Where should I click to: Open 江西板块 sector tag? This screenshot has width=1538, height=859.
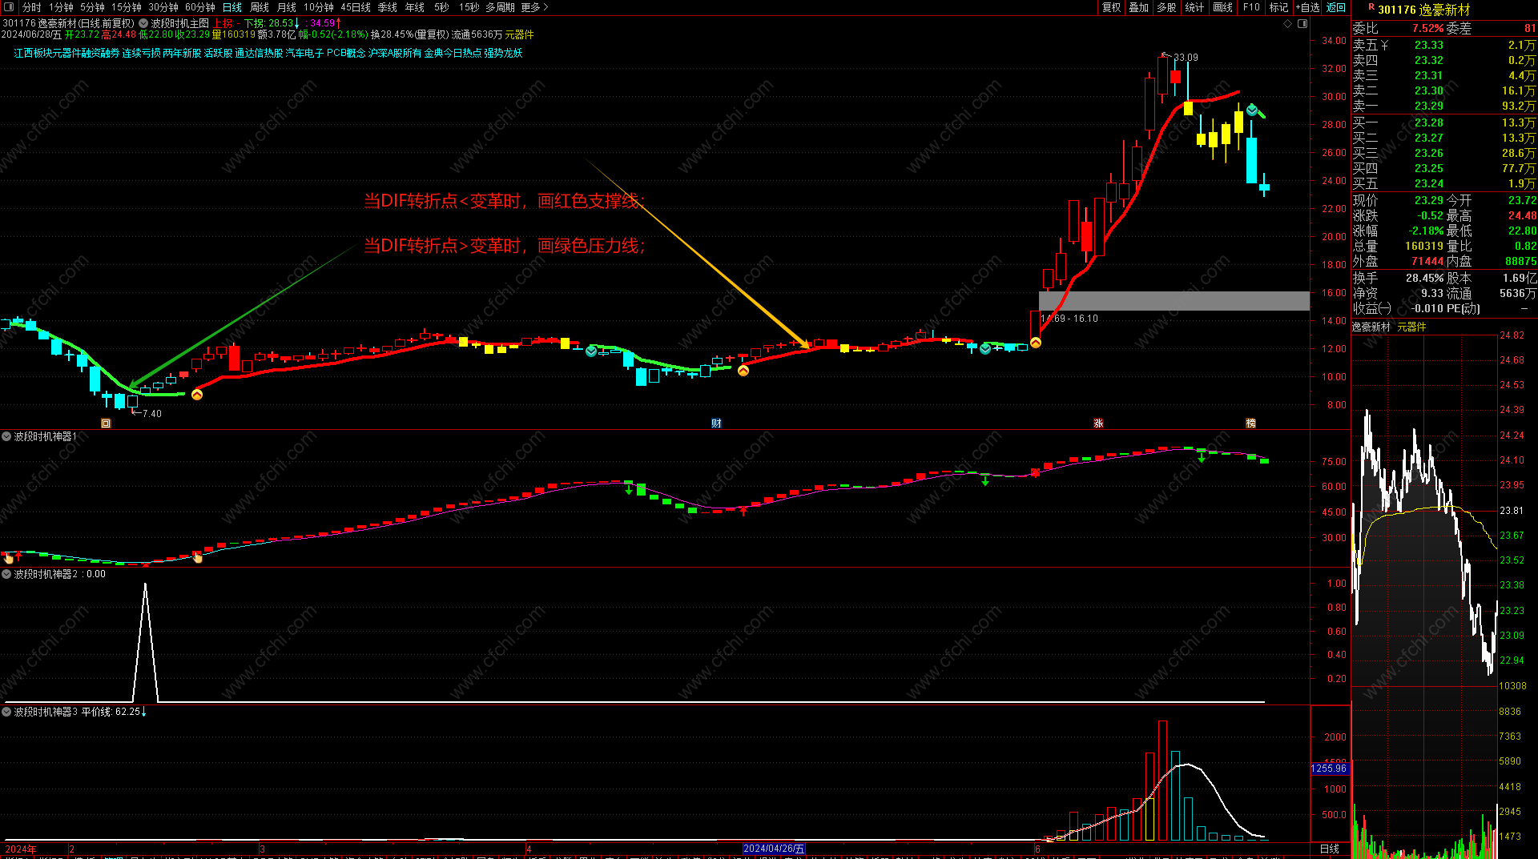click(33, 54)
